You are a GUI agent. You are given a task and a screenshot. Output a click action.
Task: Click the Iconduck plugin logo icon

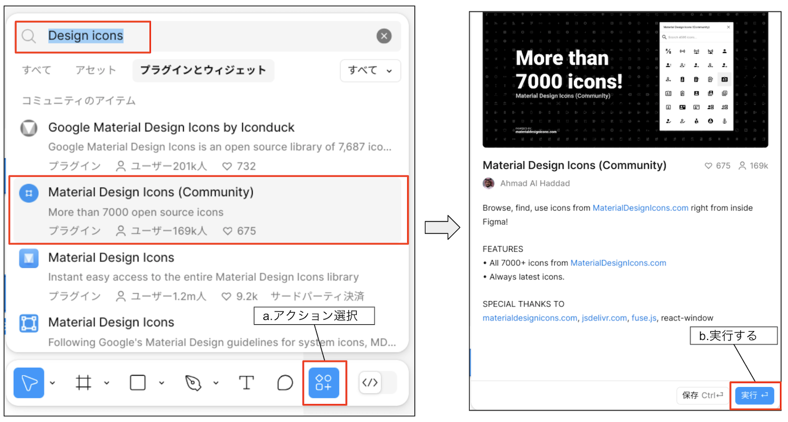pos(29,128)
